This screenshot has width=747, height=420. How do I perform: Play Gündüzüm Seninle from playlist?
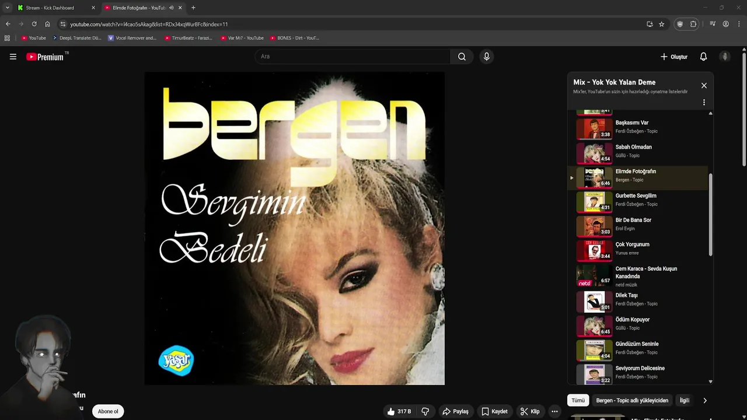pos(639,351)
